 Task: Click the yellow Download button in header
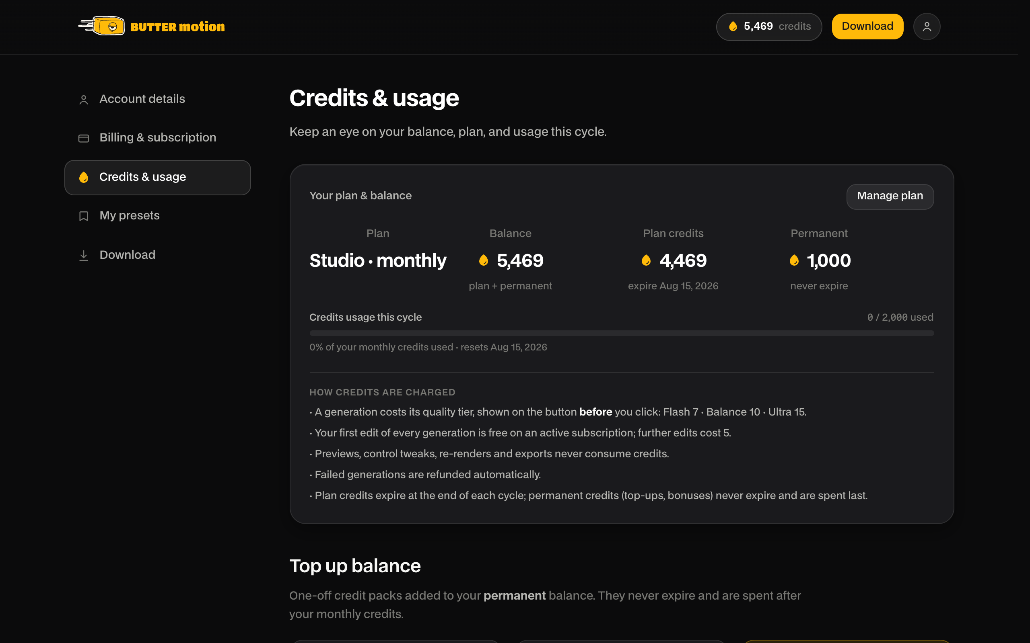867,27
